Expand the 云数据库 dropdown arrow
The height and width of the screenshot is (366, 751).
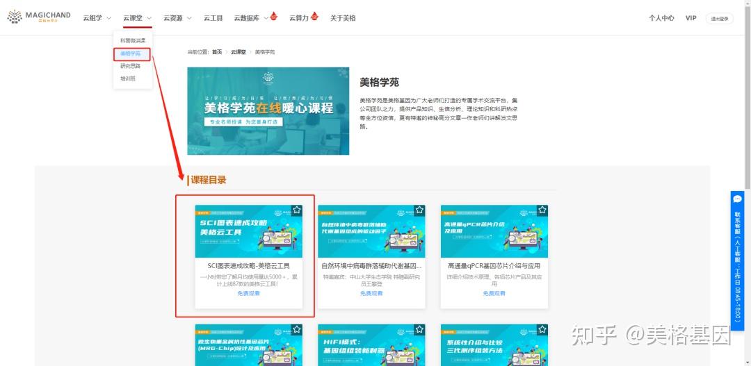(266, 18)
